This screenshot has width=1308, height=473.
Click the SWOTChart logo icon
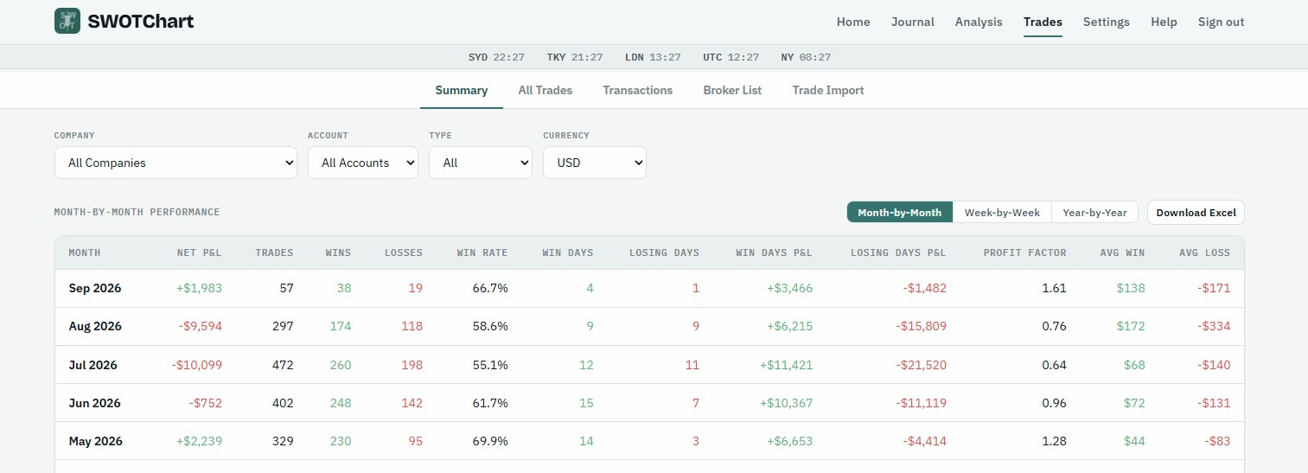[67, 22]
